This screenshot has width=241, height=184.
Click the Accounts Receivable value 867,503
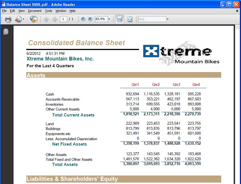click(x=194, y=99)
